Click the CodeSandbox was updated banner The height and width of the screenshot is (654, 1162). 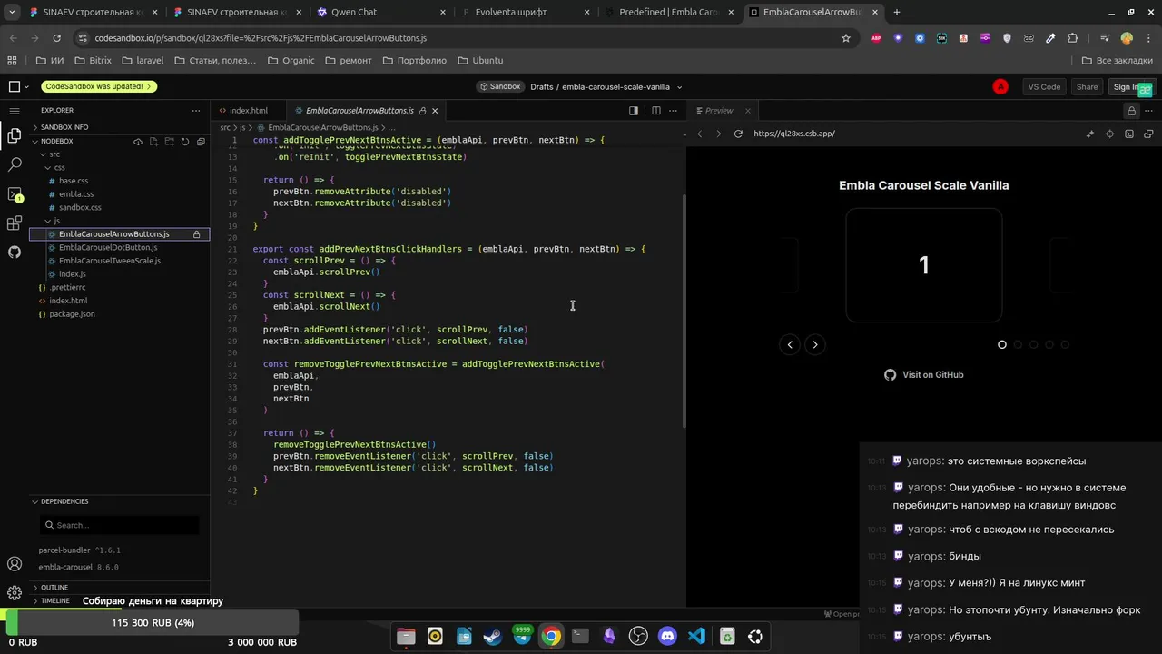point(98,86)
